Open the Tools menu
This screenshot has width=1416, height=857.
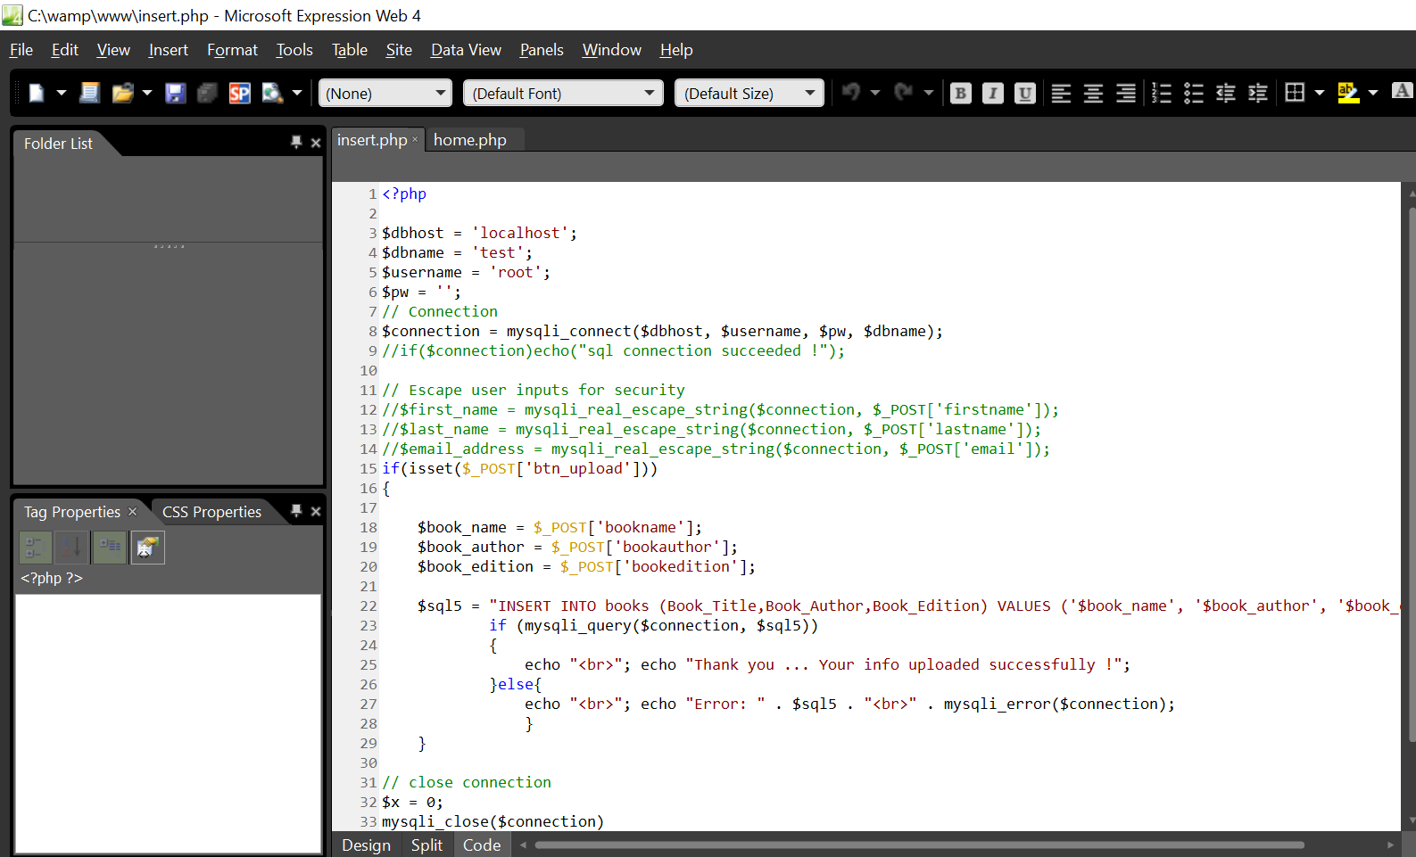pos(294,50)
